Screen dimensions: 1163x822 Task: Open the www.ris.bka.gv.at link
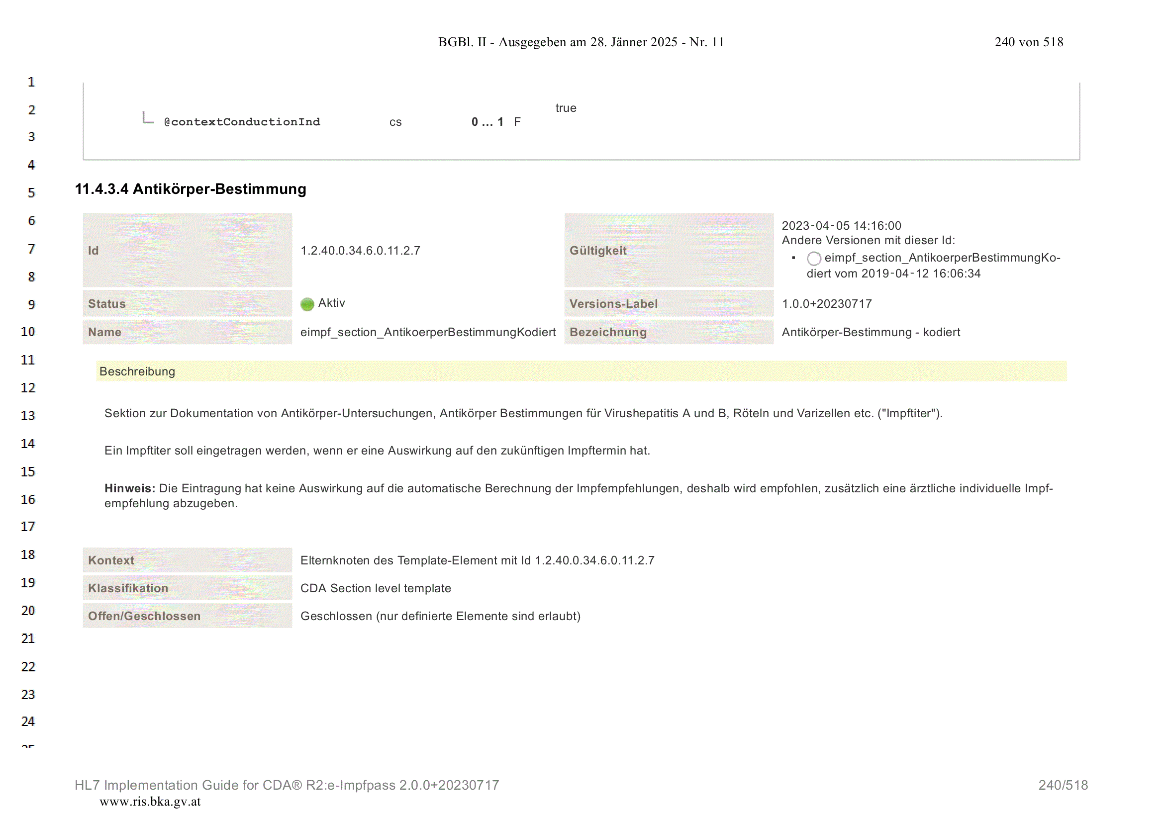point(150,801)
